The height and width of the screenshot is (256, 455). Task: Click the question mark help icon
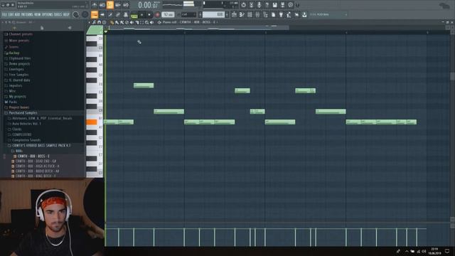click(267, 5)
